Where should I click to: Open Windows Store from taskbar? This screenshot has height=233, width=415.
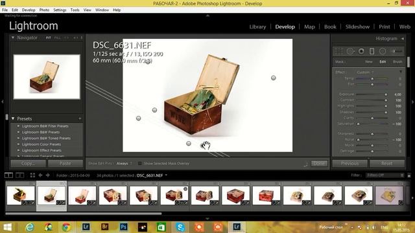pyautogui.click(x=161, y=227)
